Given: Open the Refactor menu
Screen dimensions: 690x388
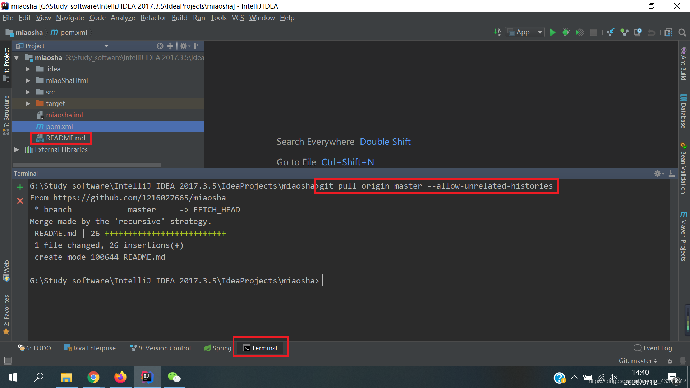Looking at the screenshot, I should (153, 18).
